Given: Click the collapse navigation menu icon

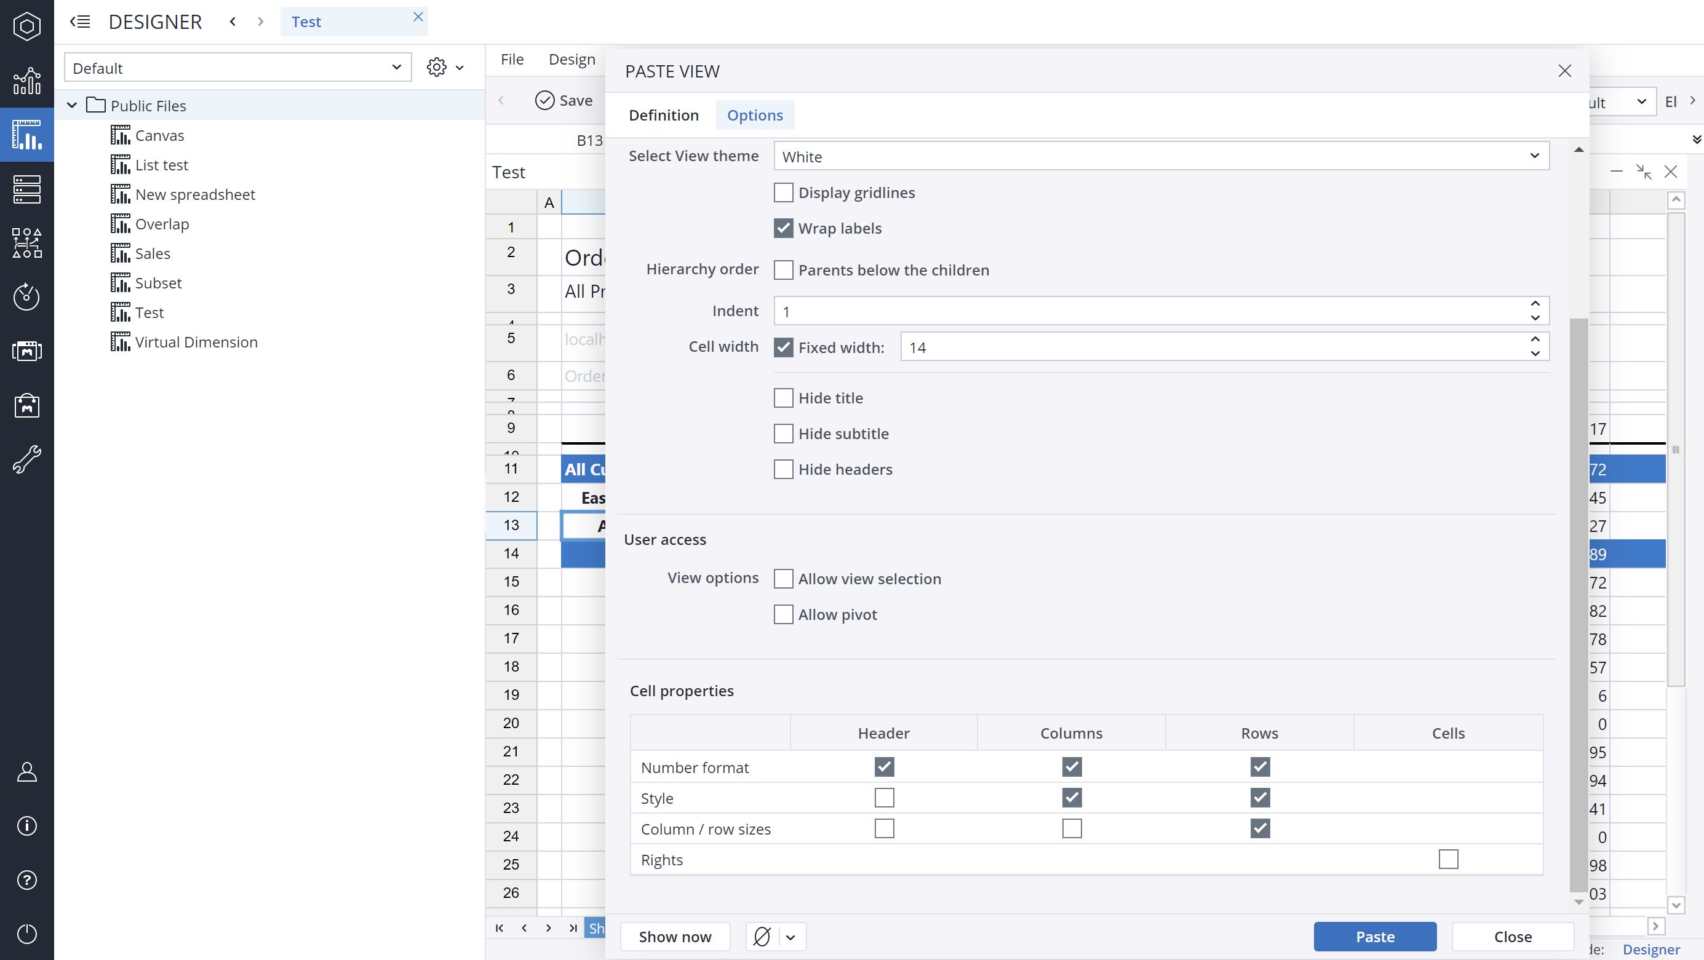Looking at the screenshot, I should pyautogui.click(x=80, y=22).
